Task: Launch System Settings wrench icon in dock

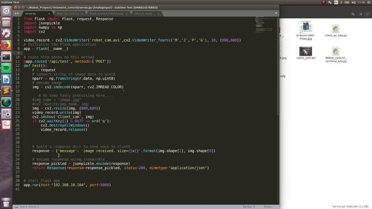Action: pyautogui.click(x=6, y=34)
